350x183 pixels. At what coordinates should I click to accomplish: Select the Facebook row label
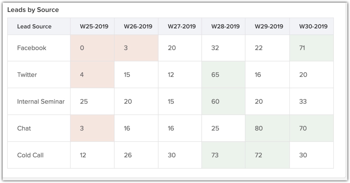(32, 48)
